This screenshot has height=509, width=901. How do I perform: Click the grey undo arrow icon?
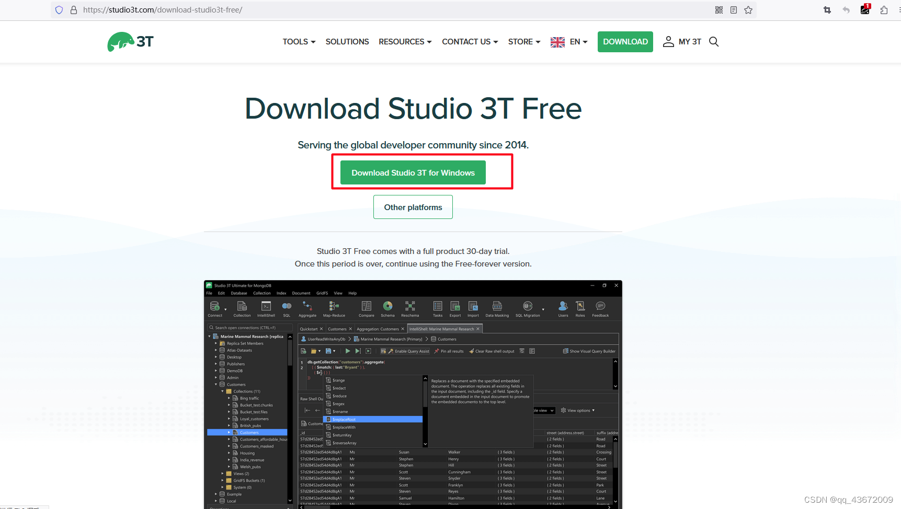click(846, 10)
